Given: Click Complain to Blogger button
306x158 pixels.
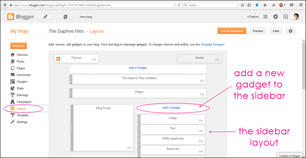Looking at the screenshot, I should click(x=290, y=156).
